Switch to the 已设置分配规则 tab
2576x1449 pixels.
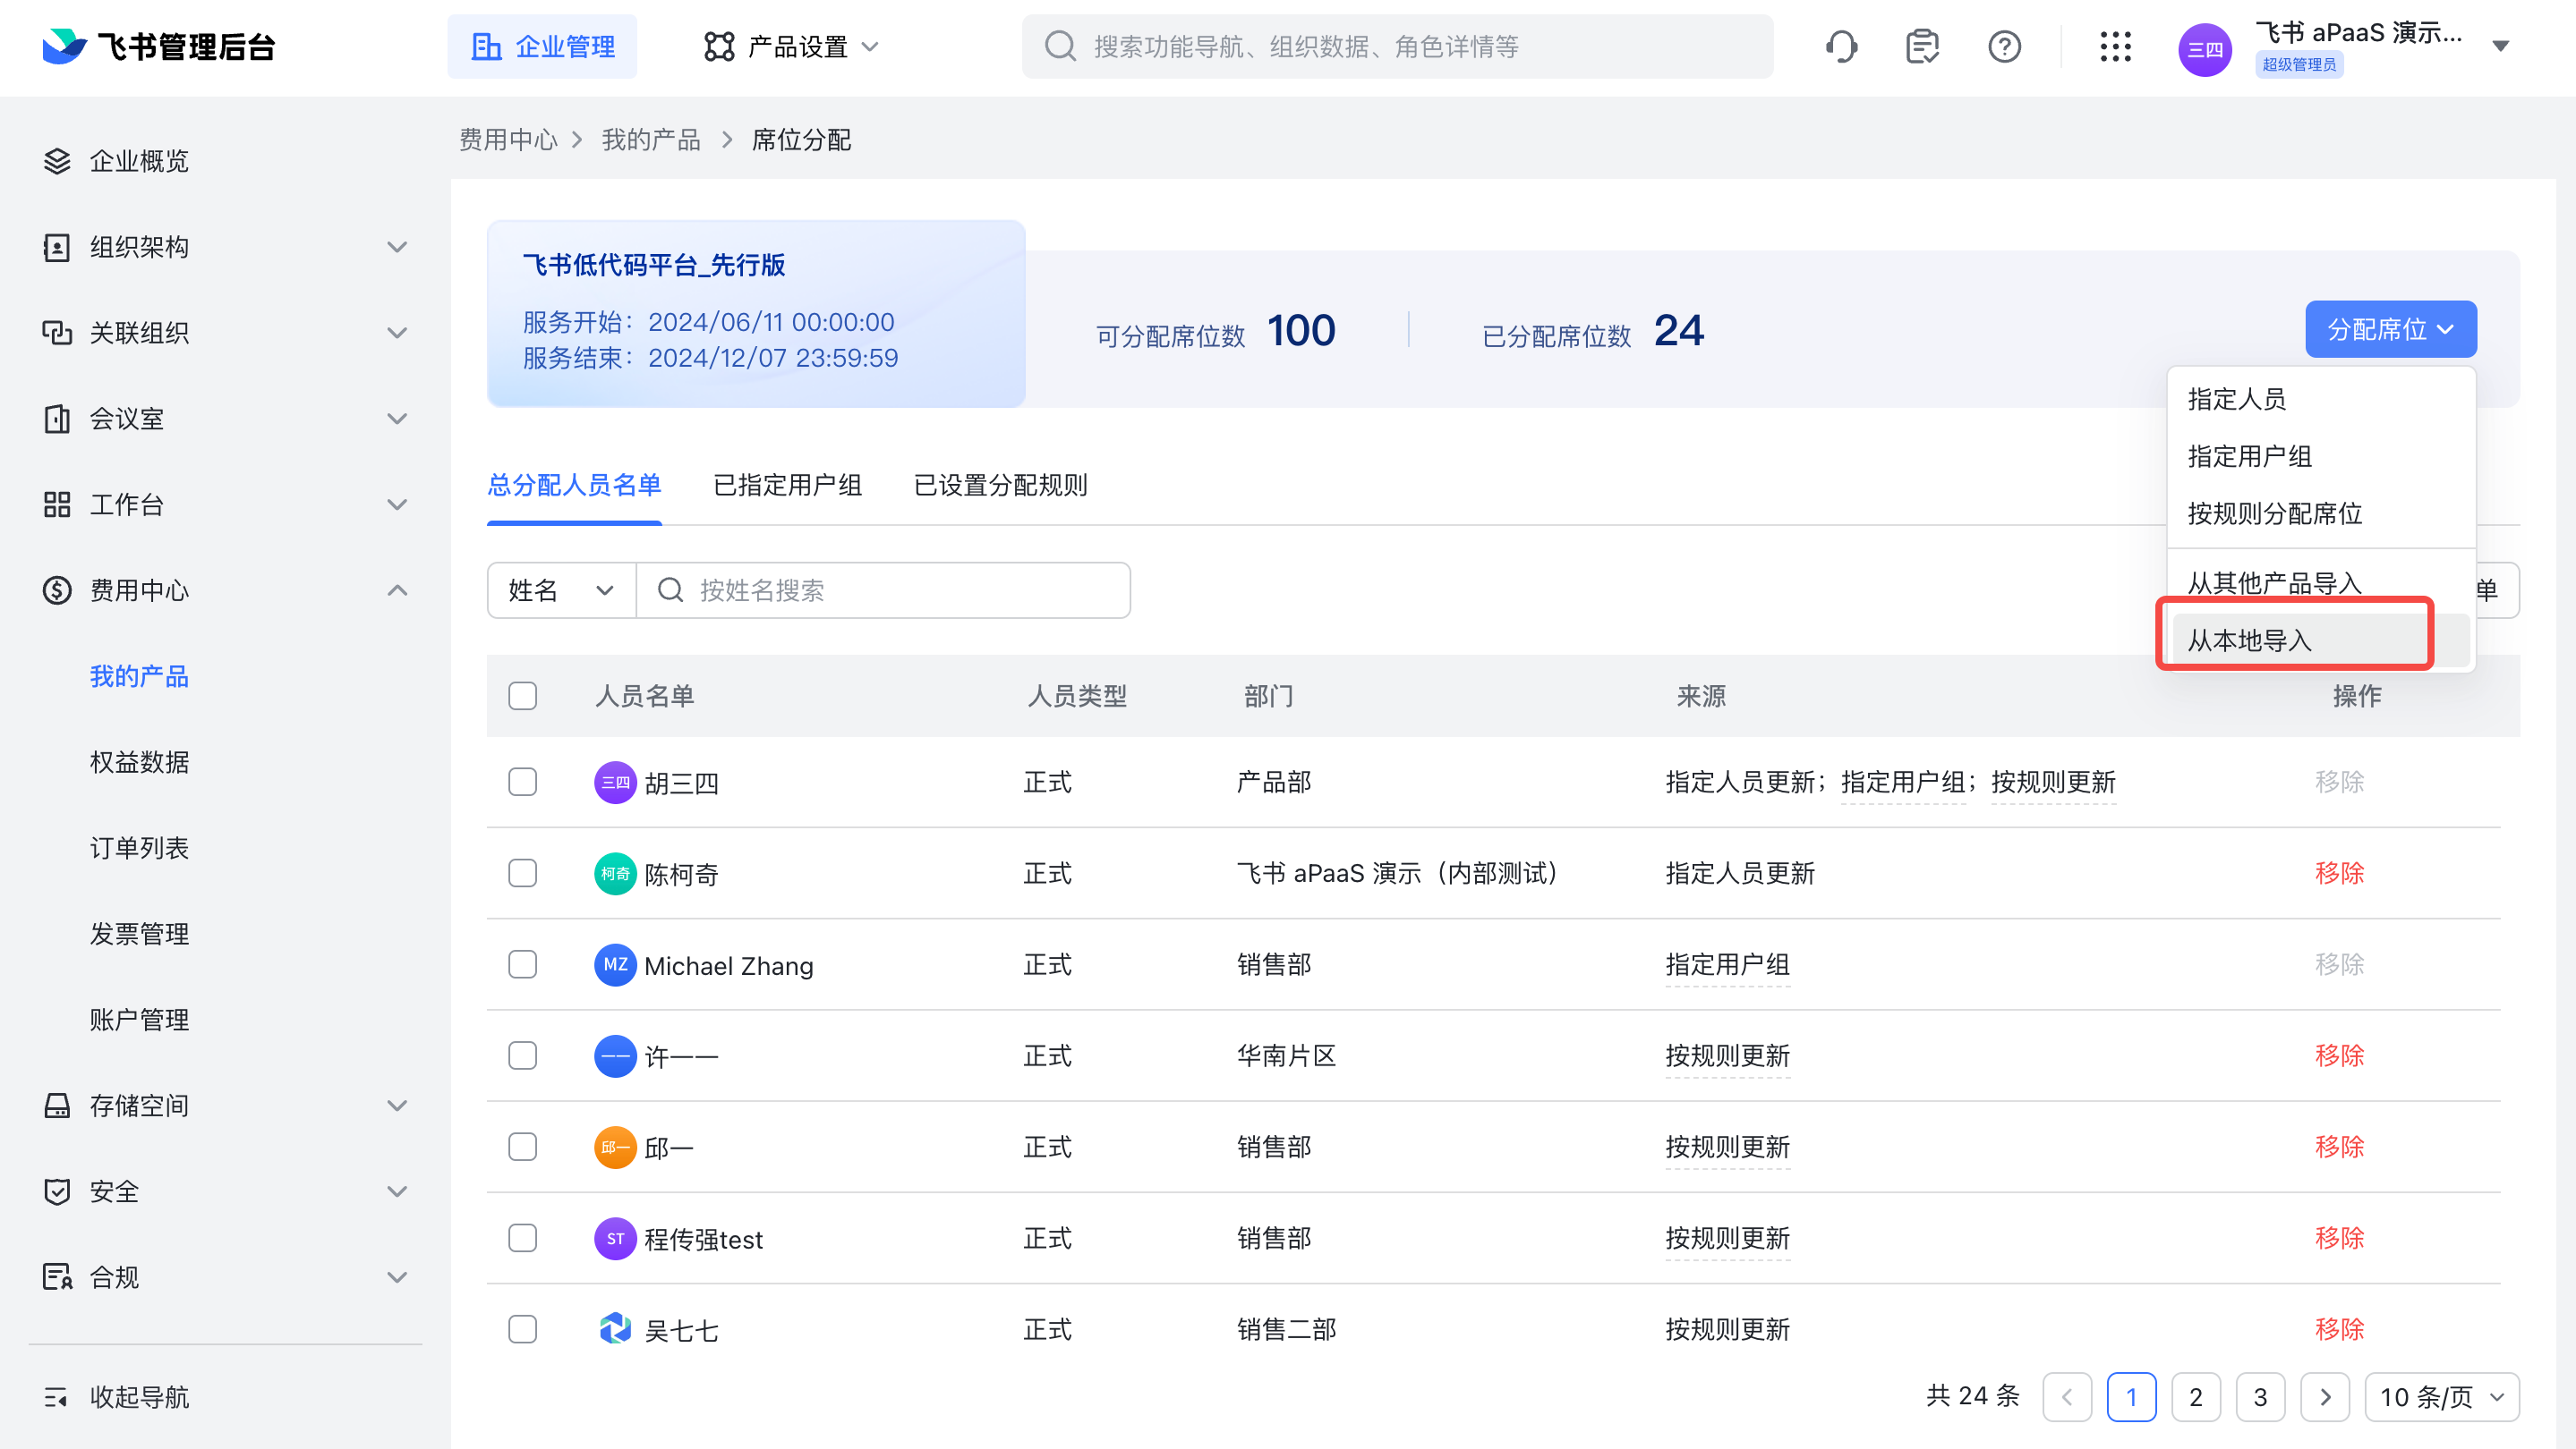click(1000, 486)
